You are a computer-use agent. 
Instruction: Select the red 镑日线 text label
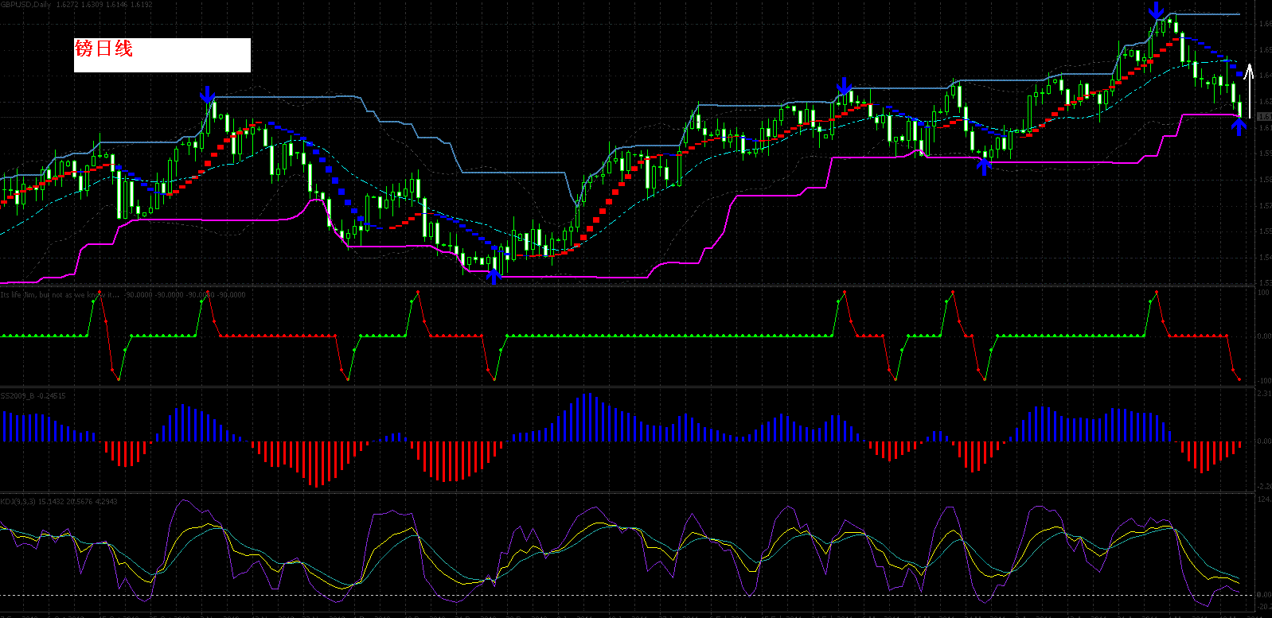point(103,49)
